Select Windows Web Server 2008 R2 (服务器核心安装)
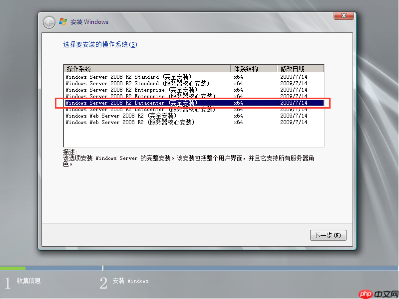The height and width of the screenshot is (299, 399). point(194,123)
